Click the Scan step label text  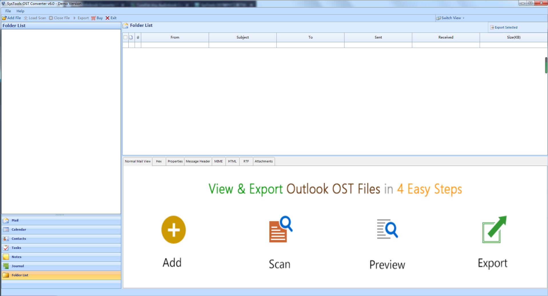[x=279, y=264]
